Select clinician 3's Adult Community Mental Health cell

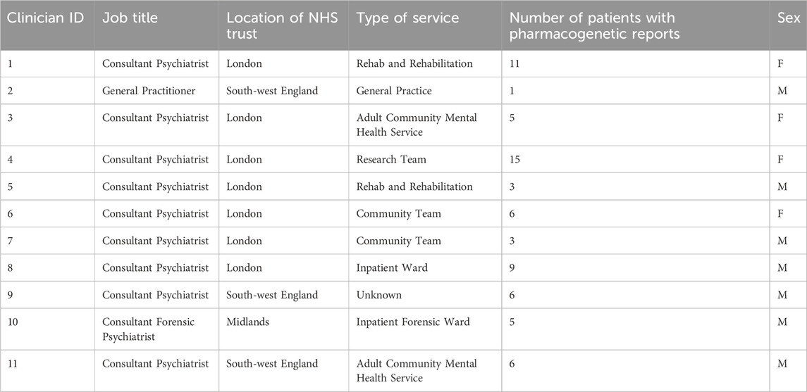click(417, 125)
